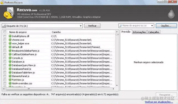Click the Piriform pear logo icon
Image resolution: width=178 pixels, height=104 pixels.
click(171, 13)
